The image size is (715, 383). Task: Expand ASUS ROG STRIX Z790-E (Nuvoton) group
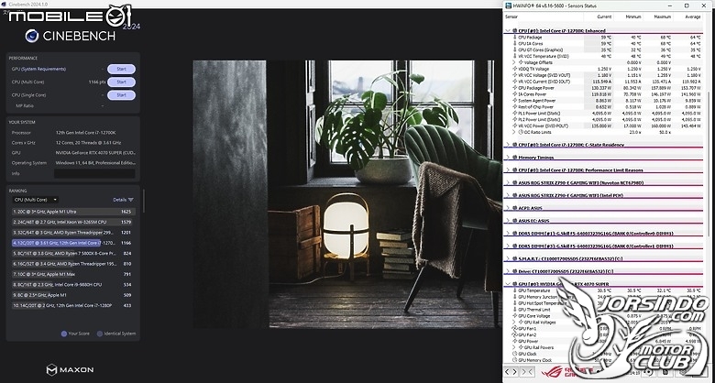click(508, 183)
